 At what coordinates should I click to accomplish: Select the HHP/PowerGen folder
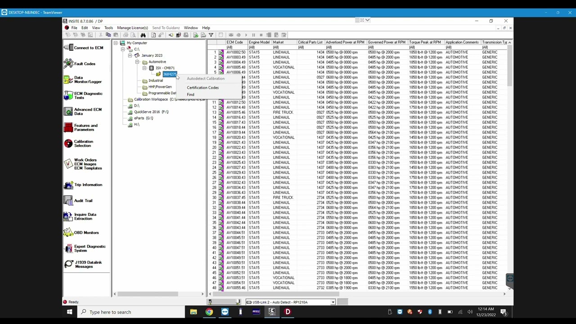click(160, 87)
